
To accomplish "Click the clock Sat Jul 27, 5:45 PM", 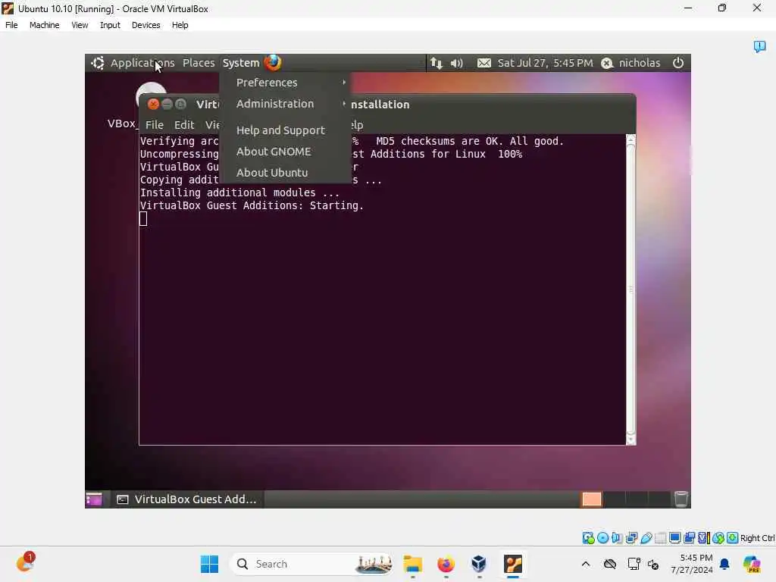I will tap(545, 63).
